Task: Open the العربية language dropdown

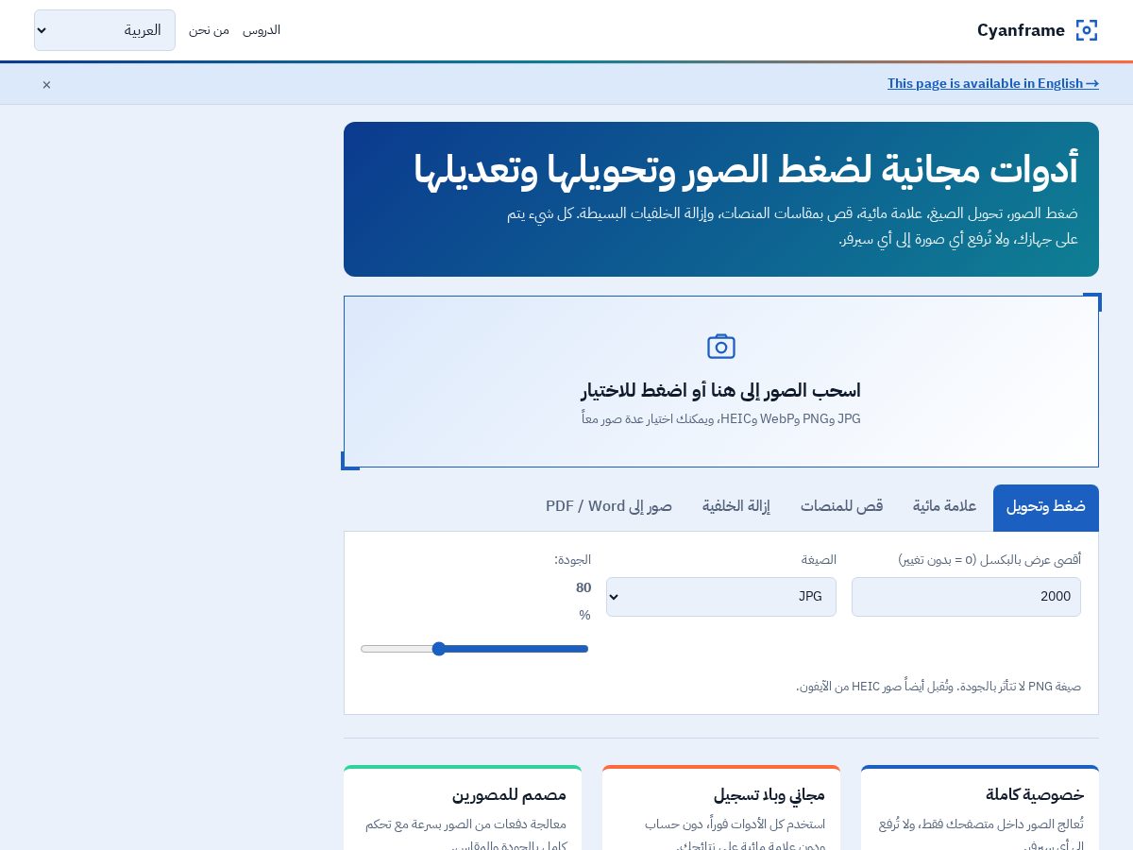Action: pos(105,30)
